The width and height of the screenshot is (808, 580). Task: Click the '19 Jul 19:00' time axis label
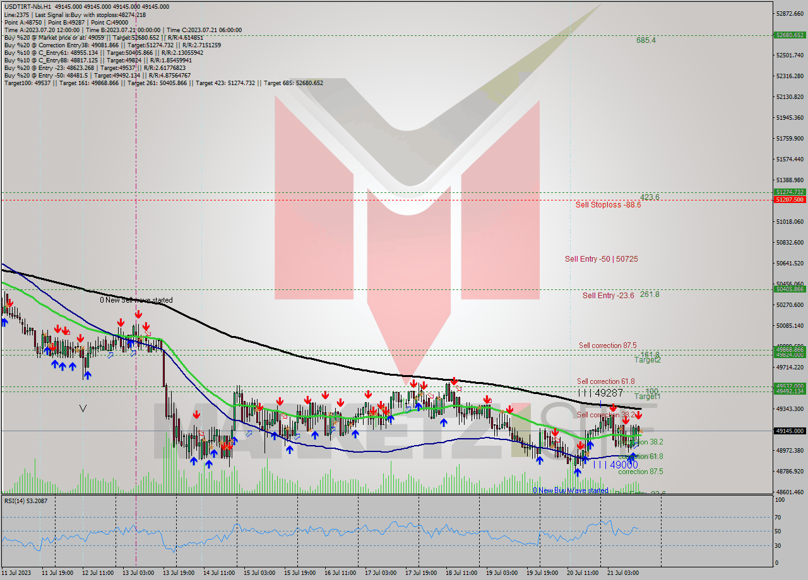point(542,573)
